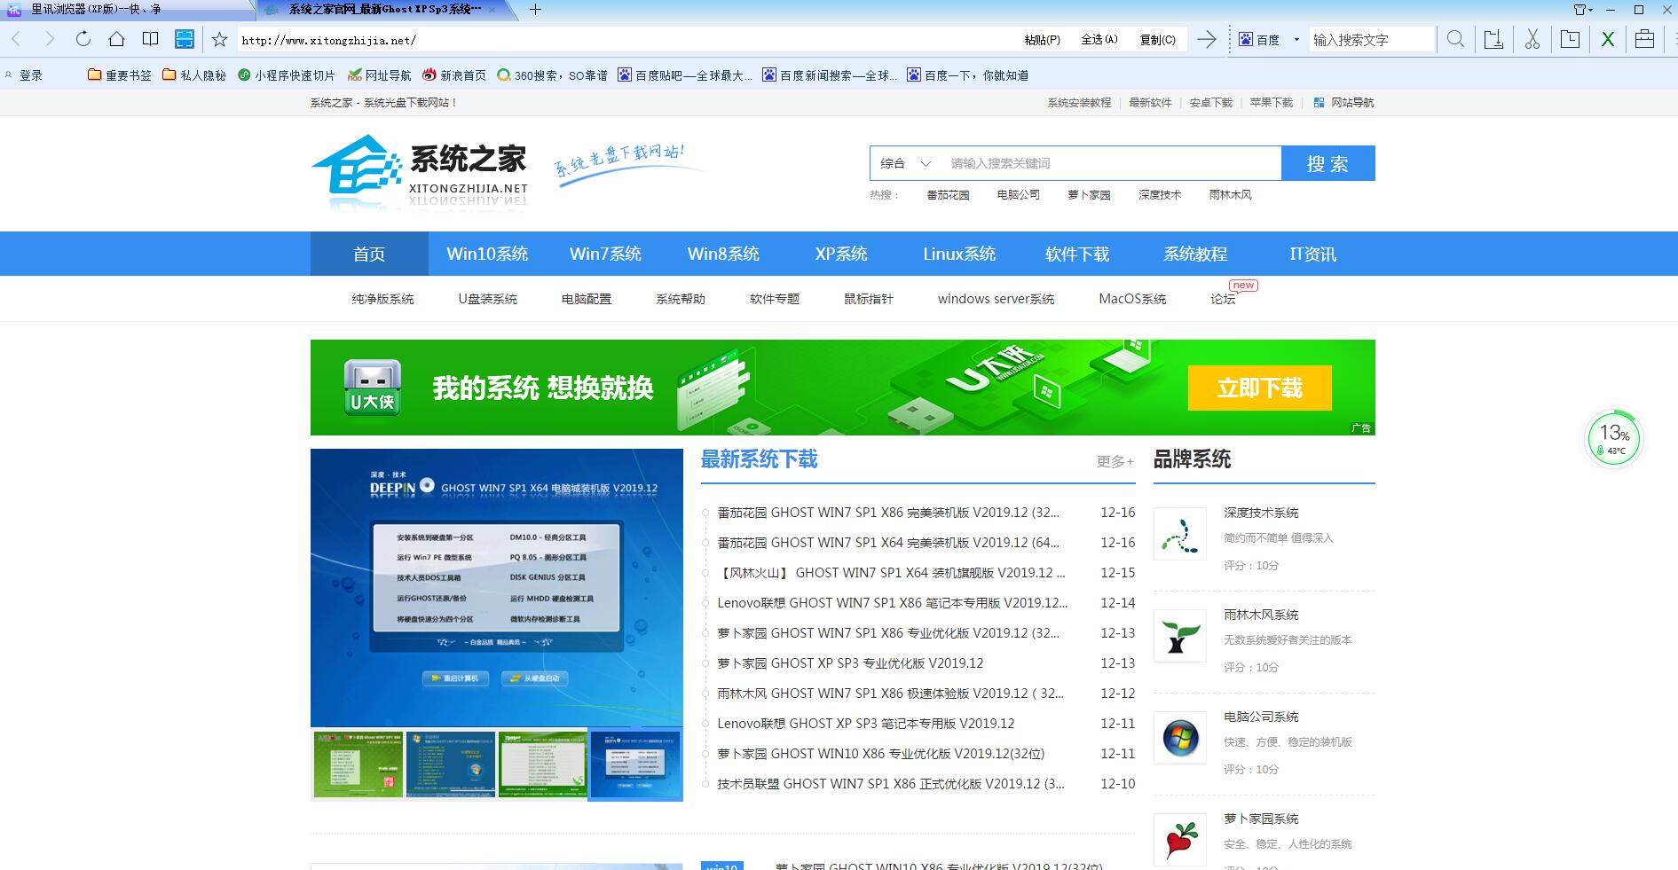Reload the page with the refresh icon

click(83, 39)
